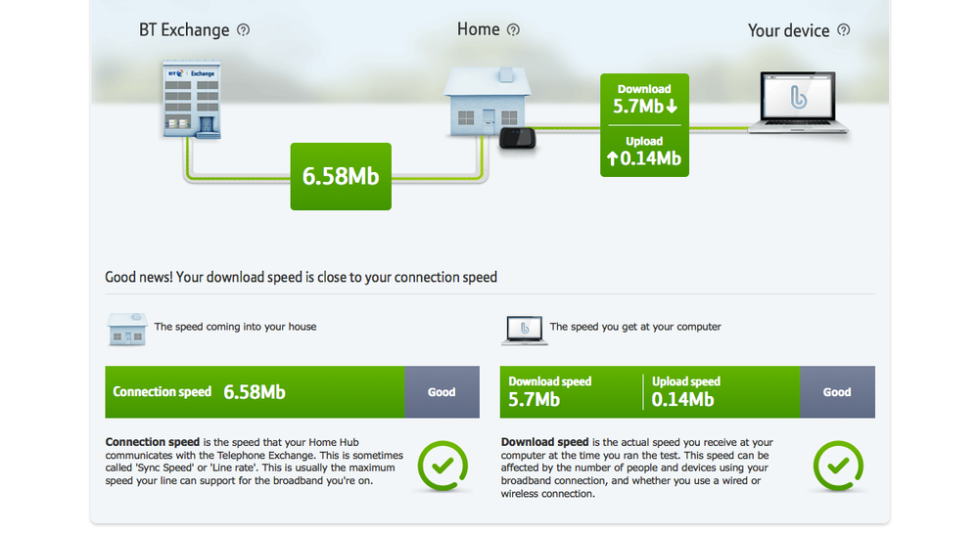Click the black Home Hub router icon

click(x=518, y=138)
